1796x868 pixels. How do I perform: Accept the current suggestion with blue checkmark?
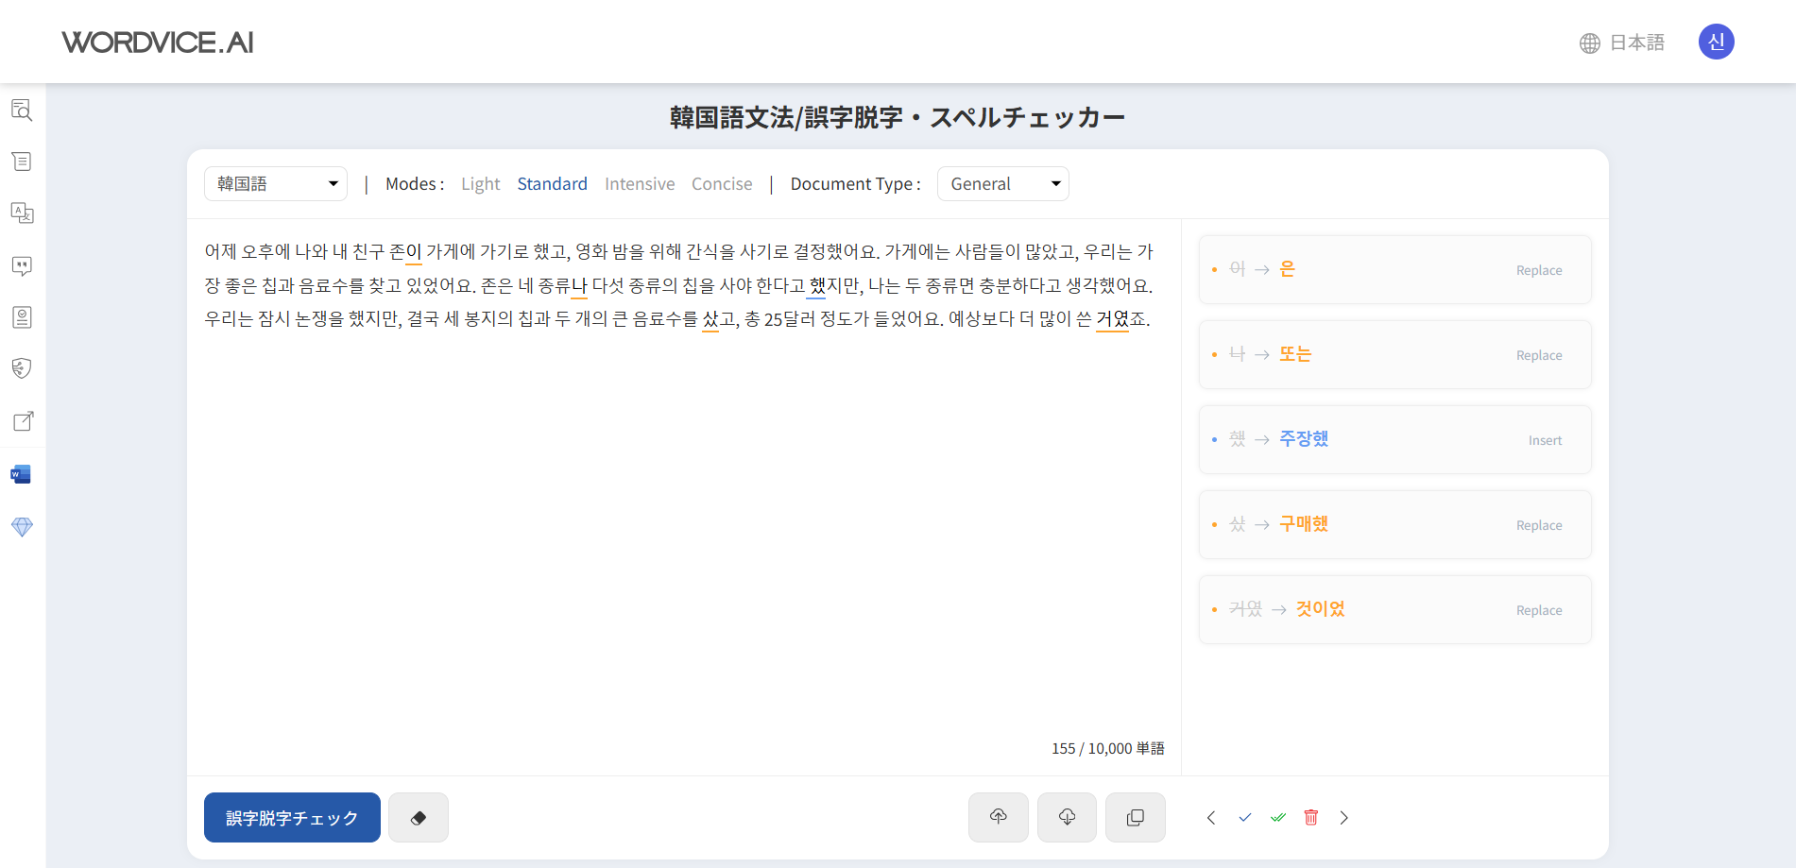tap(1244, 817)
